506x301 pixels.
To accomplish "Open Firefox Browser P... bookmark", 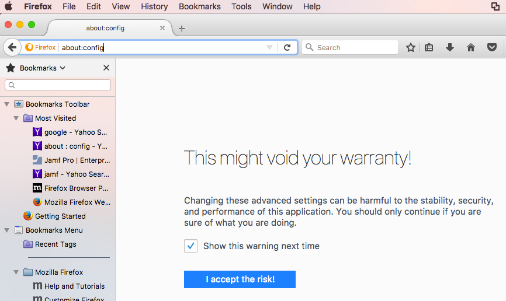I will pos(71,188).
